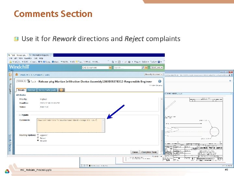Image resolution: width=234 pixels, height=176 pixels.
Task: Click the orange plus tab icon beside Set Up Participants
Action: click(61, 90)
